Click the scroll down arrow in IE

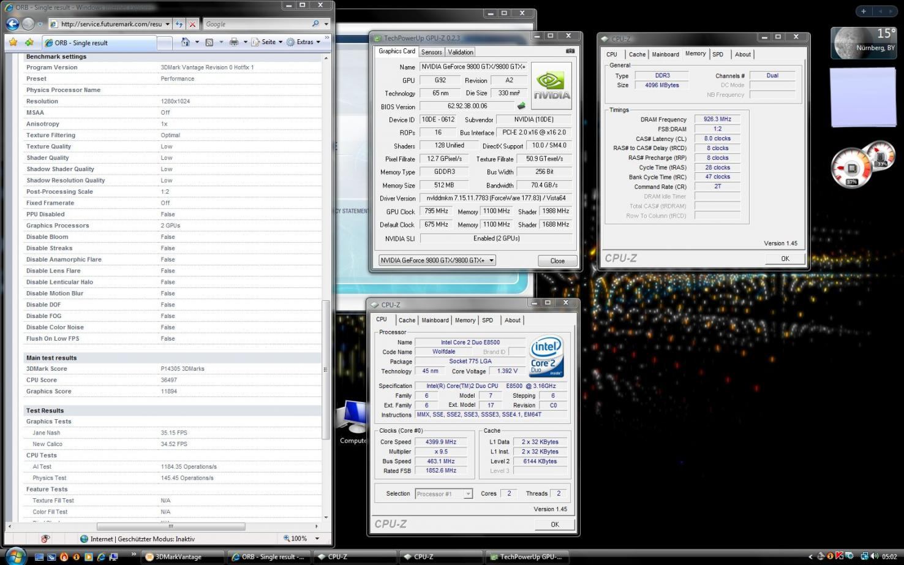coord(326,518)
